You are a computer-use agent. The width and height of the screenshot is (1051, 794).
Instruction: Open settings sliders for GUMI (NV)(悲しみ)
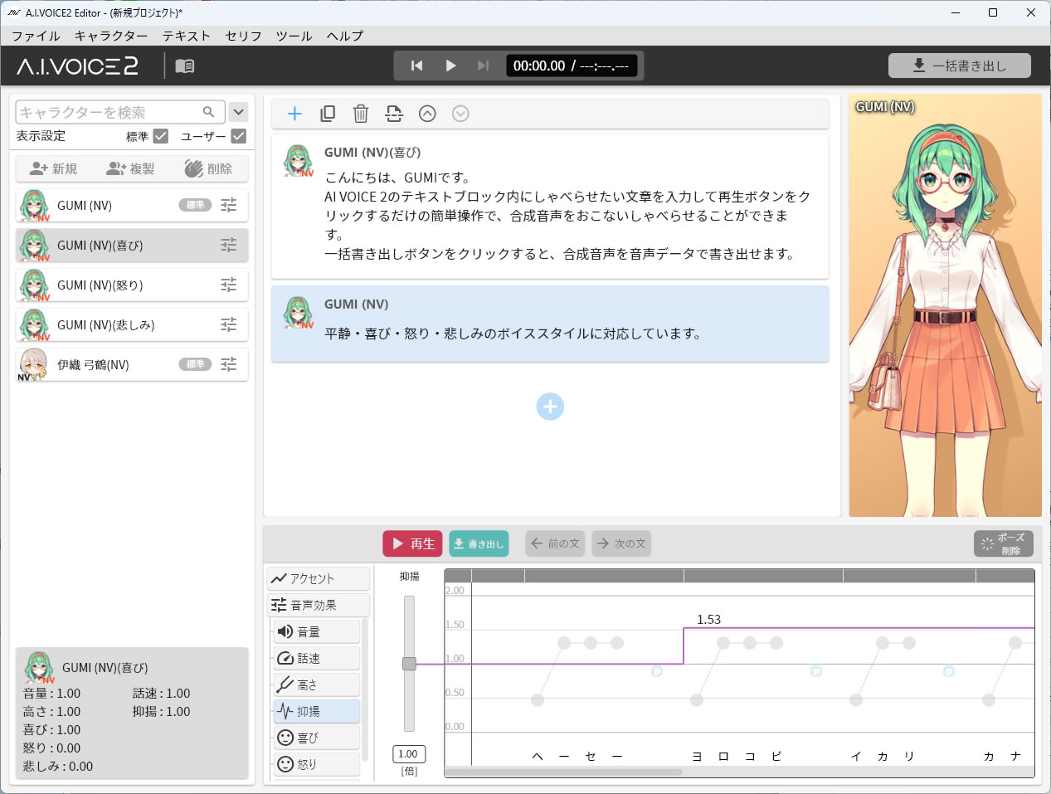coord(229,324)
